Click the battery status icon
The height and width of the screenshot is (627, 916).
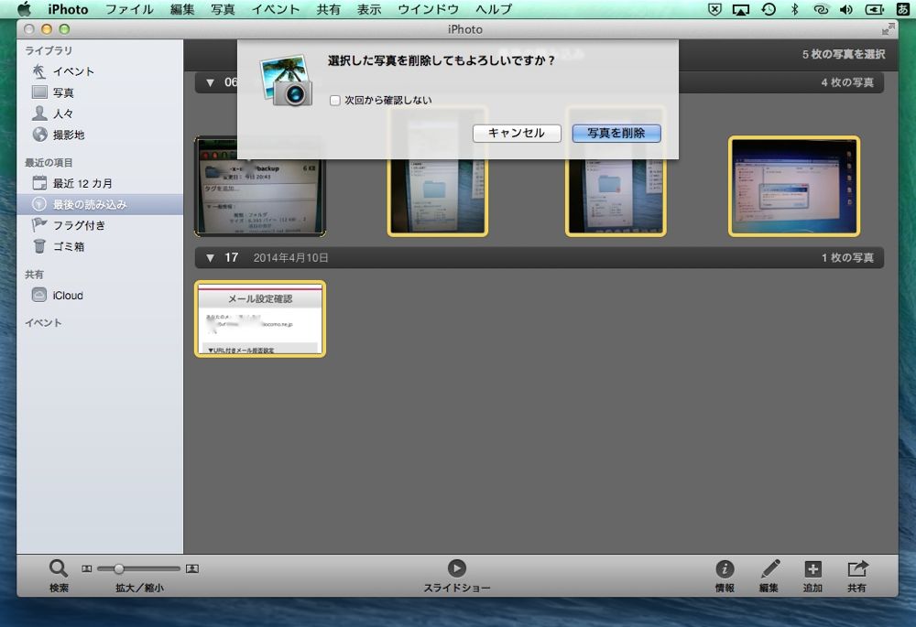click(x=875, y=9)
